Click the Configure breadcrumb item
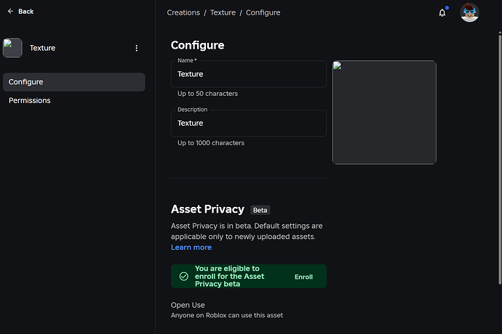The height and width of the screenshot is (334, 502). (x=263, y=13)
